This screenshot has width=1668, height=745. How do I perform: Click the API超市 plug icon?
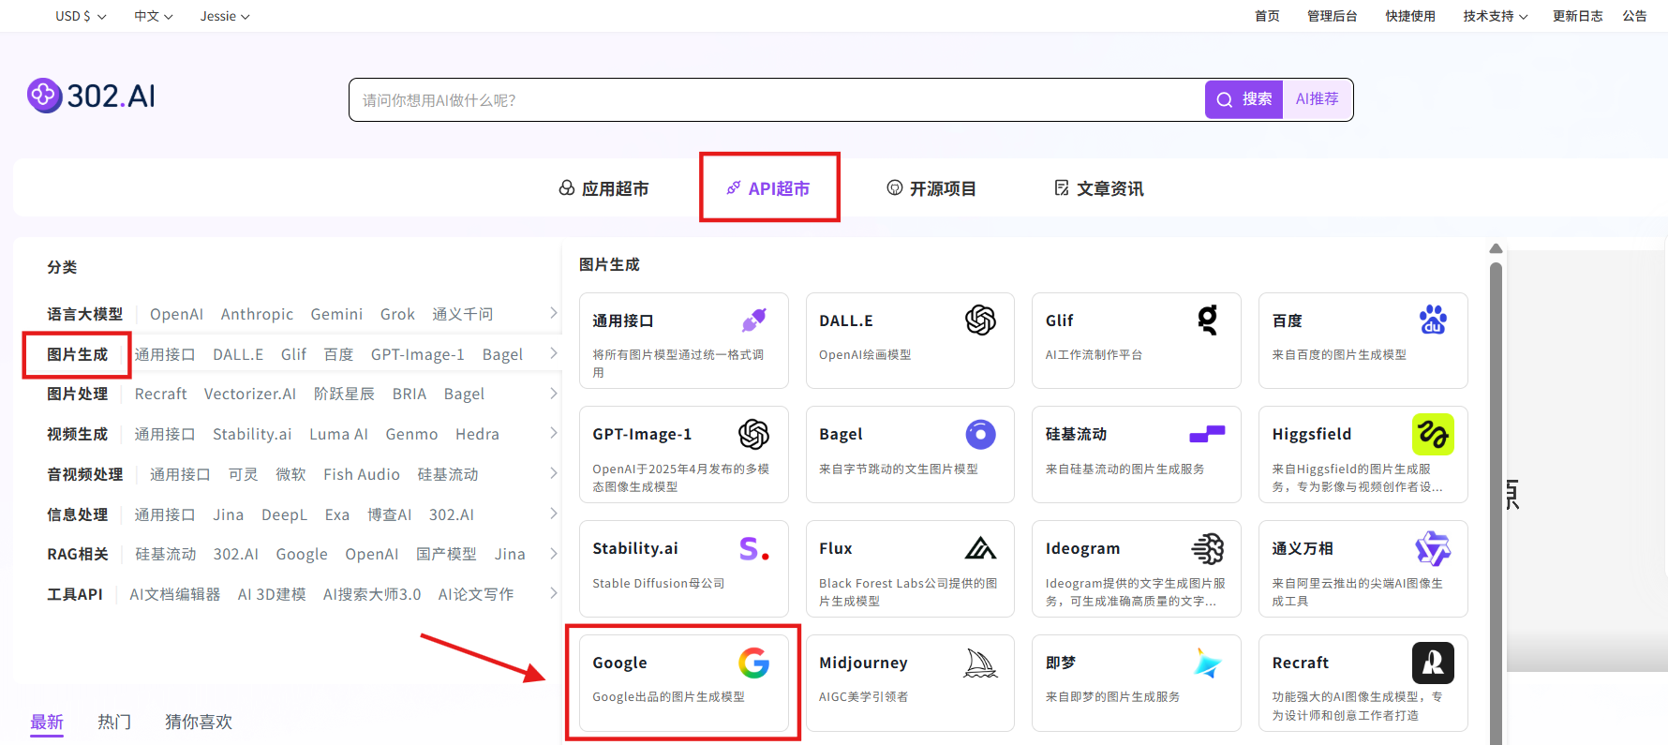[x=734, y=188]
